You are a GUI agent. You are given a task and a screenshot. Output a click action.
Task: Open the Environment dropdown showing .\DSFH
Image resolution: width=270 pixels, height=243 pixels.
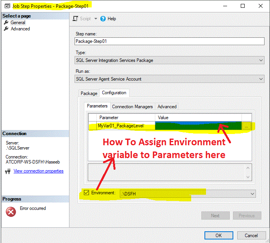tap(188, 194)
